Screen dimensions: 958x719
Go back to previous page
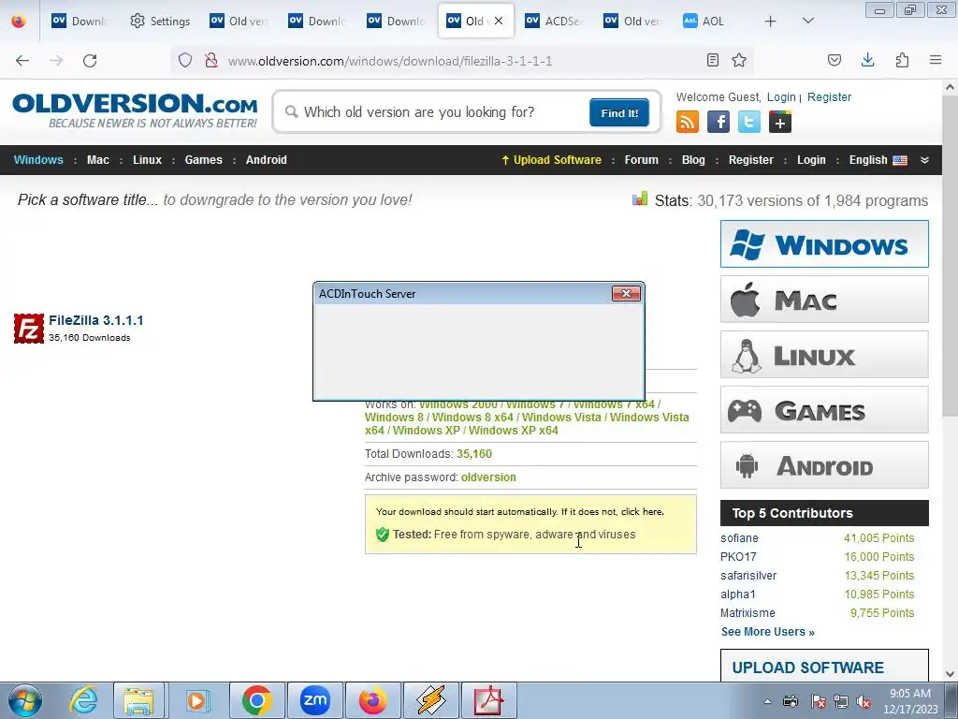tap(22, 61)
